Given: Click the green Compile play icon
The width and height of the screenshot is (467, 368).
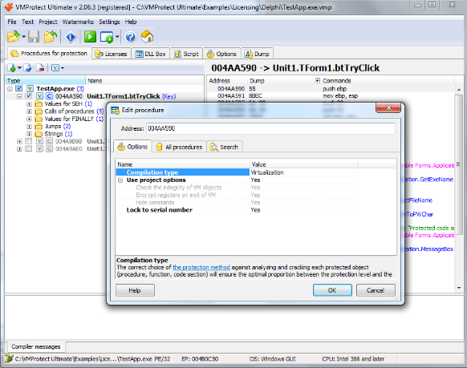Looking at the screenshot, I should tap(90, 37).
